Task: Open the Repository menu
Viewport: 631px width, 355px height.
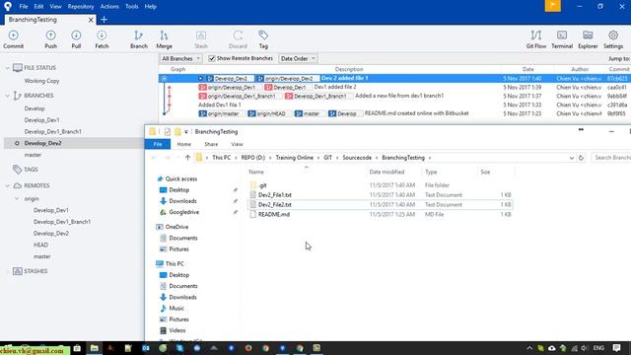Action: 81,7
